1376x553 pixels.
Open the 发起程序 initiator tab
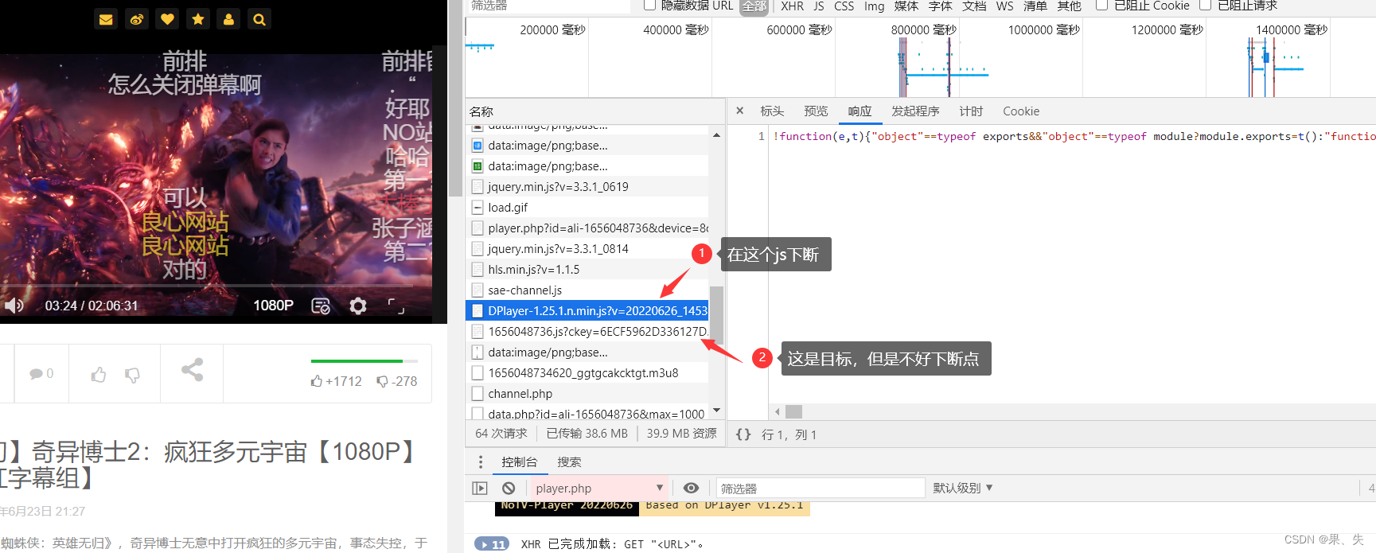[x=915, y=111]
